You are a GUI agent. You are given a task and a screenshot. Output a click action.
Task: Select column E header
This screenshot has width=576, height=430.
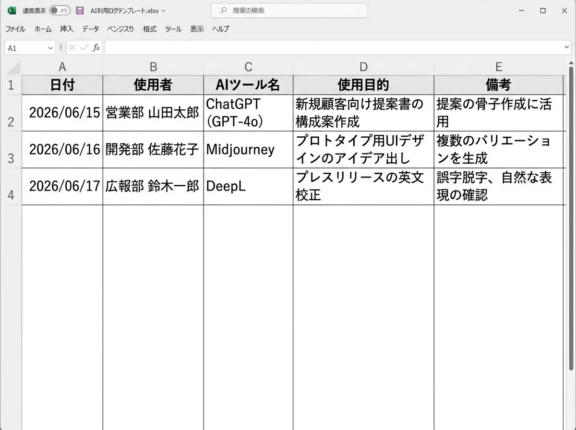tap(499, 67)
